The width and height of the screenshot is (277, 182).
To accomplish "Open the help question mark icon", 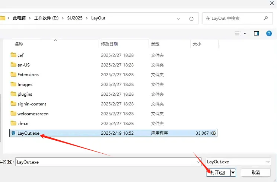I will click(x=269, y=33).
